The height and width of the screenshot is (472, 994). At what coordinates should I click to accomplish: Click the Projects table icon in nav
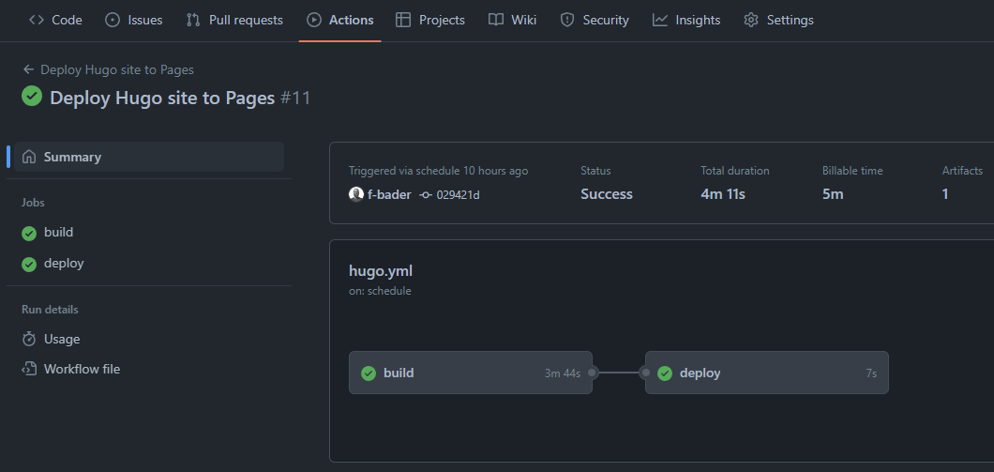point(402,21)
